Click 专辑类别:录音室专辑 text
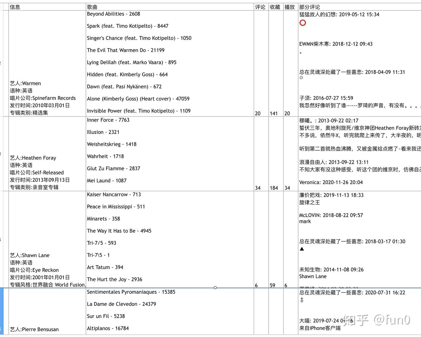This screenshot has height=337, width=421. coord(34,187)
